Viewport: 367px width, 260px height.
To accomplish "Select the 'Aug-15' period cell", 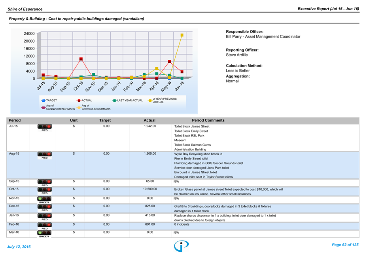I will 14,154.
